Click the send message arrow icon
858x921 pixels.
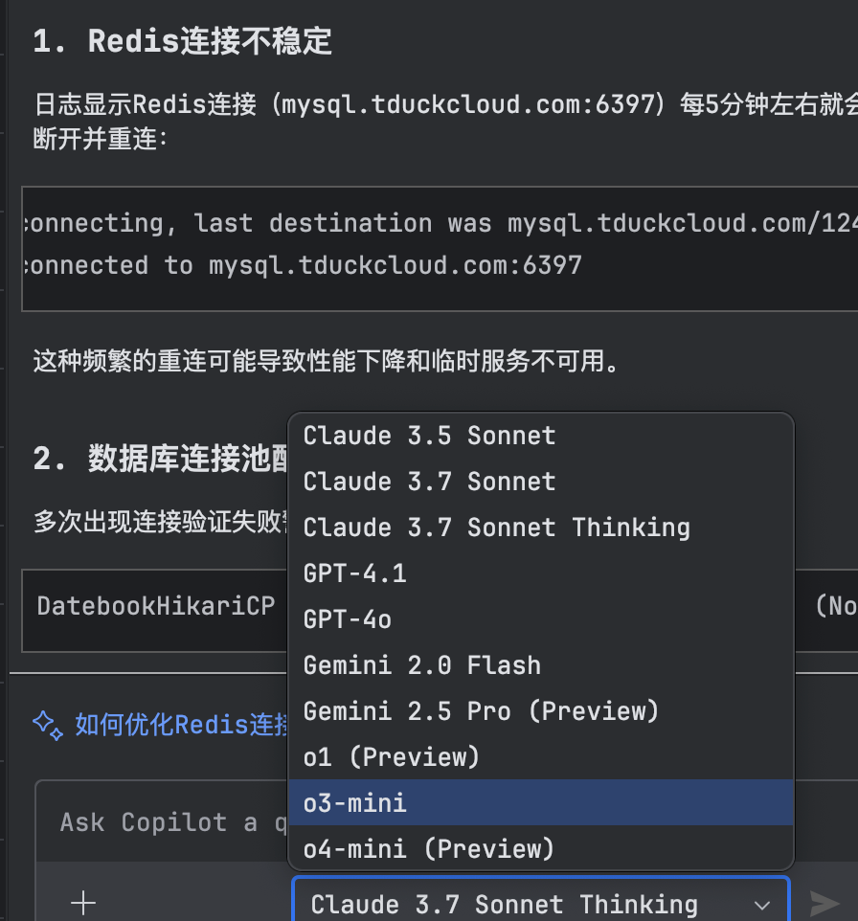point(824,904)
